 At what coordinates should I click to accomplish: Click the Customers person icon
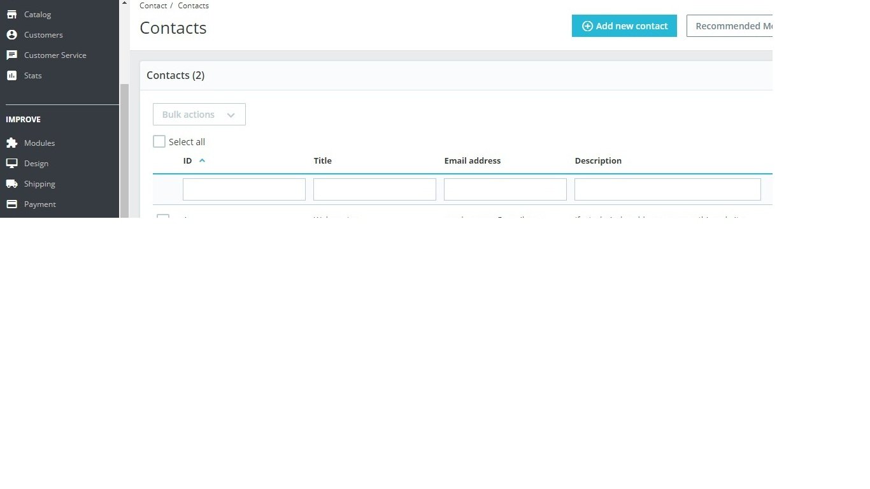pyautogui.click(x=11, y=34)
